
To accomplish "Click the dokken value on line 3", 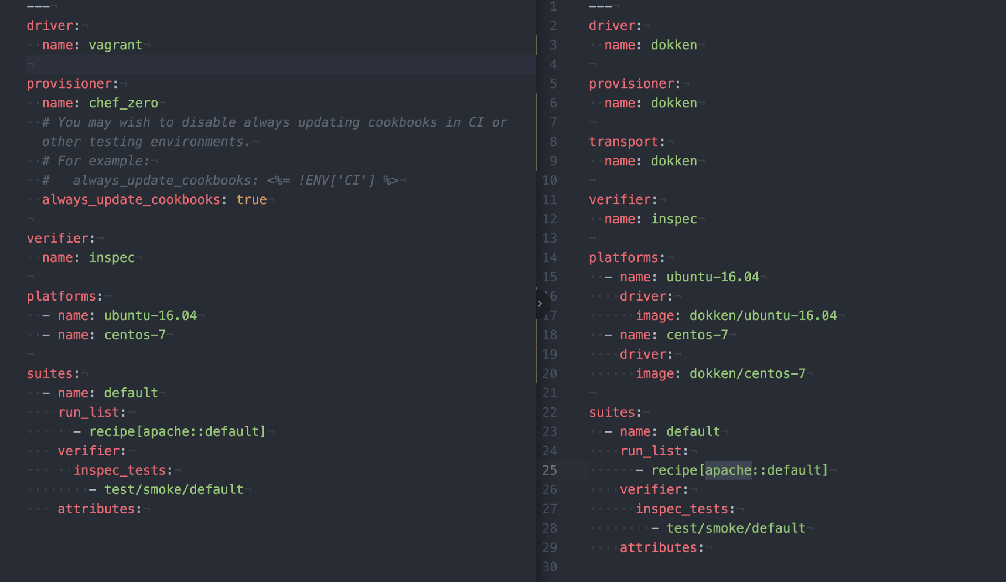I will click(674, 45).
